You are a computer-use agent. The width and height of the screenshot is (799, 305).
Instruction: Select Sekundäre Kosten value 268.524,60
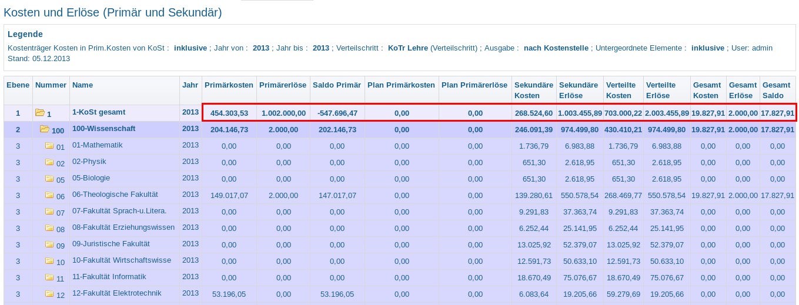coord(534,113)
